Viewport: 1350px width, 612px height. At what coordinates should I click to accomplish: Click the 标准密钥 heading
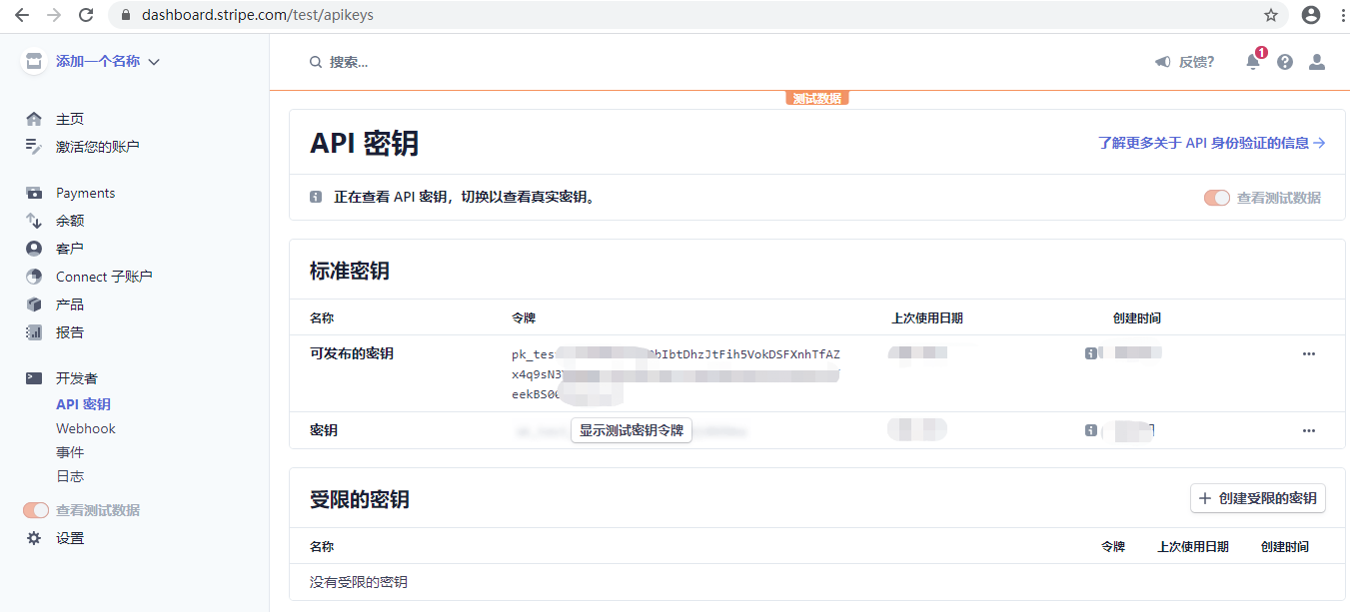350,271
